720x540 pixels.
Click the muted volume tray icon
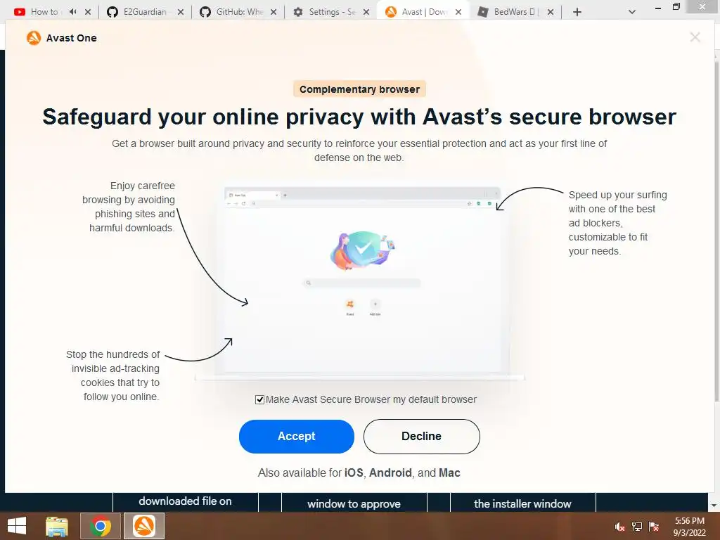(619, 527)
